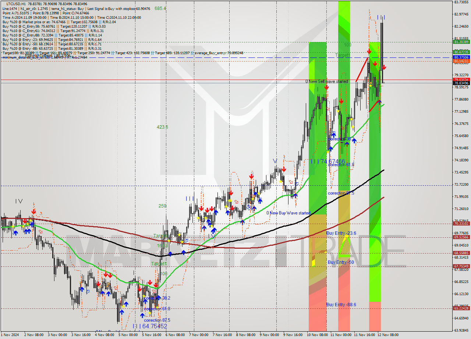This screenshot has width=471, height=339.
Task: Click the 63.92845 price axis value
Action: pos(461,330)
